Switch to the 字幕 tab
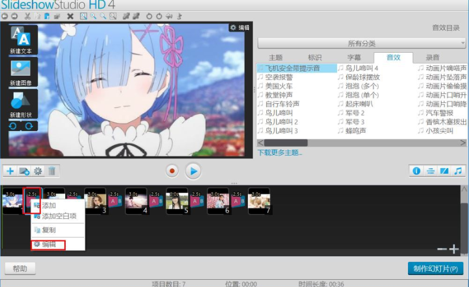Image resolution: width=469 pixels, height=287 pixels. 354,57
